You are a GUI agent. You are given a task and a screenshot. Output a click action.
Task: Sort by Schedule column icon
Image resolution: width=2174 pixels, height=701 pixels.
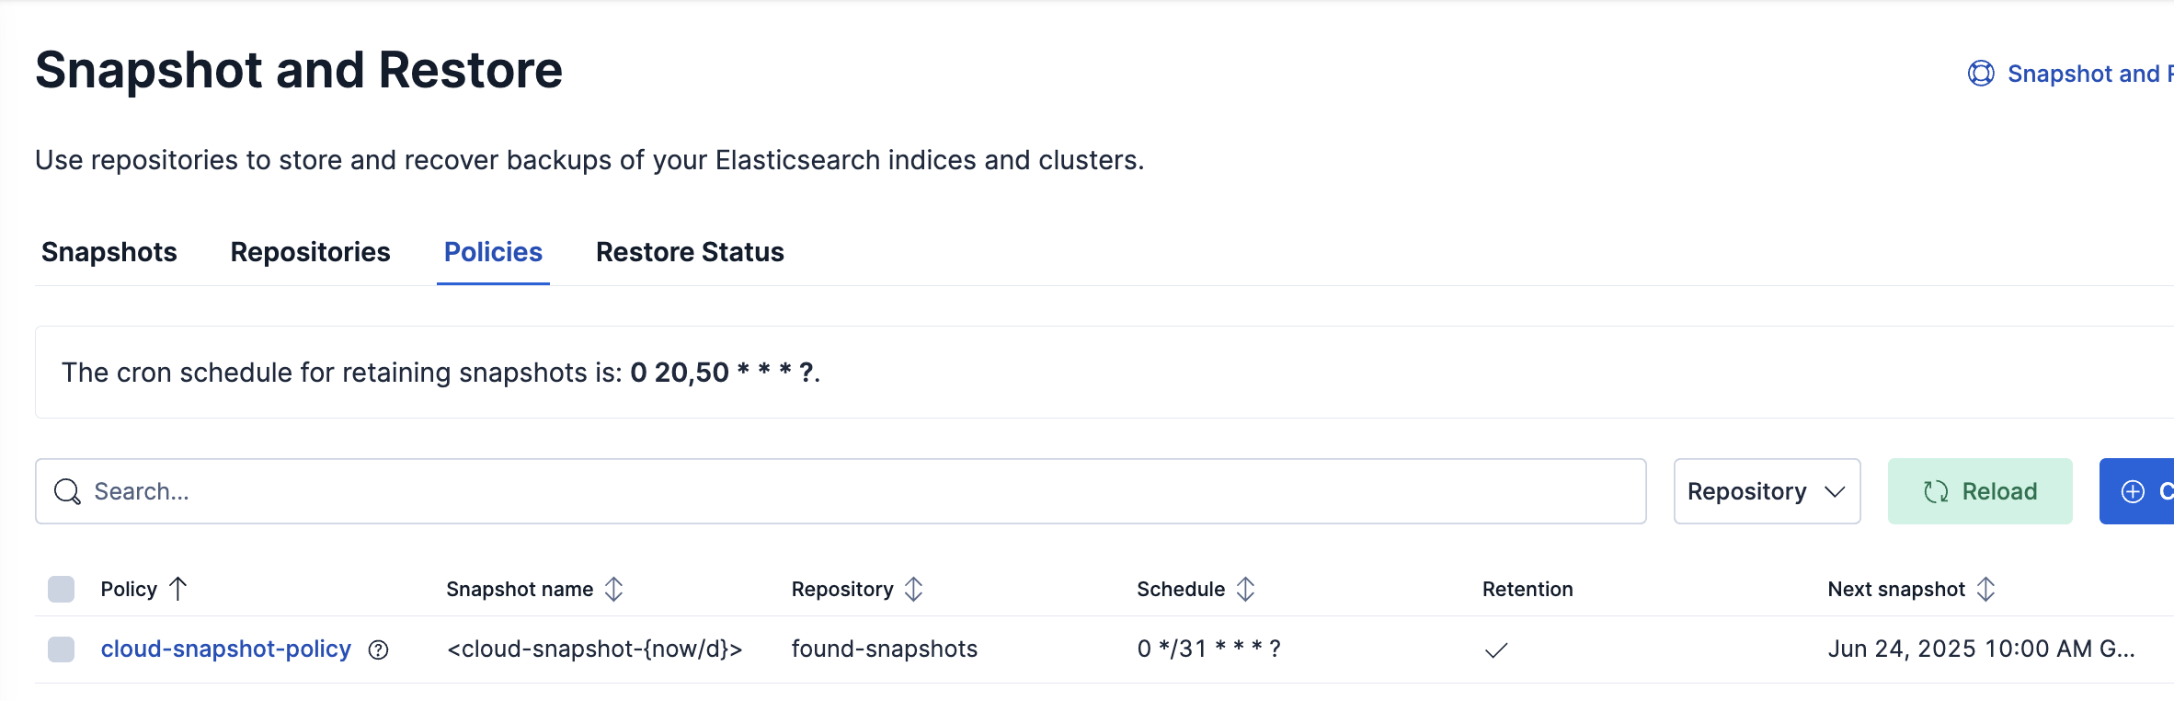(x=1245, y=589)
